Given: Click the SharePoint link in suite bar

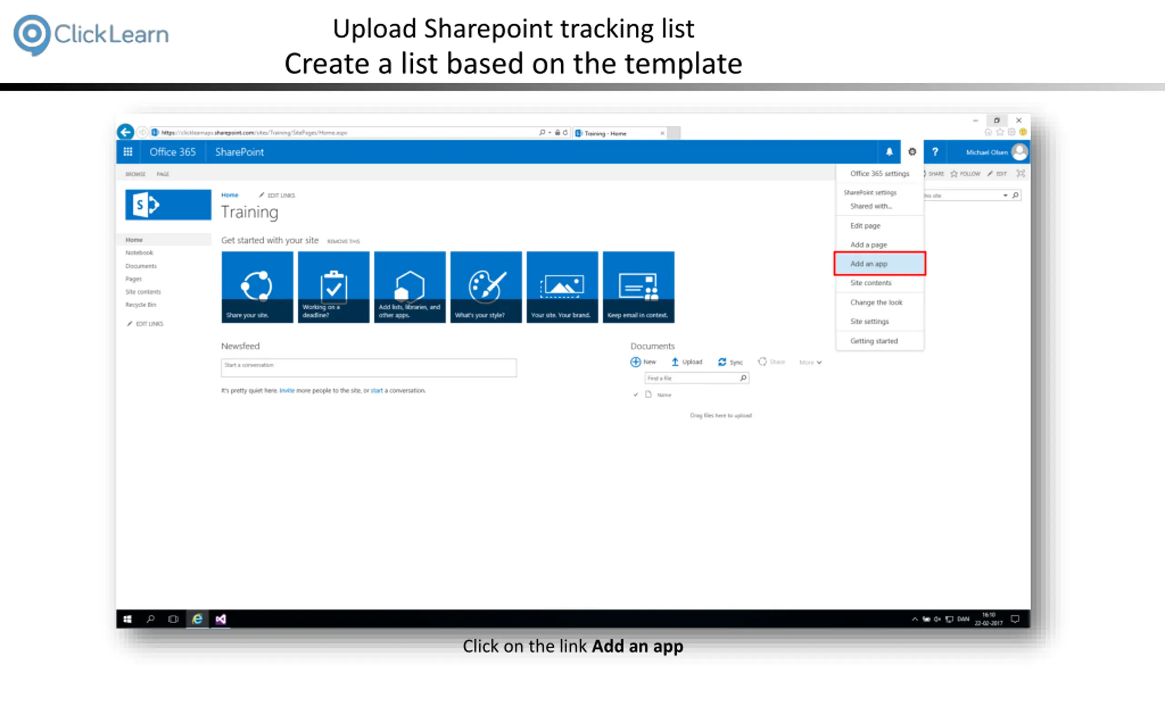Looking at the screenshot, I should (x=239, y=152).
